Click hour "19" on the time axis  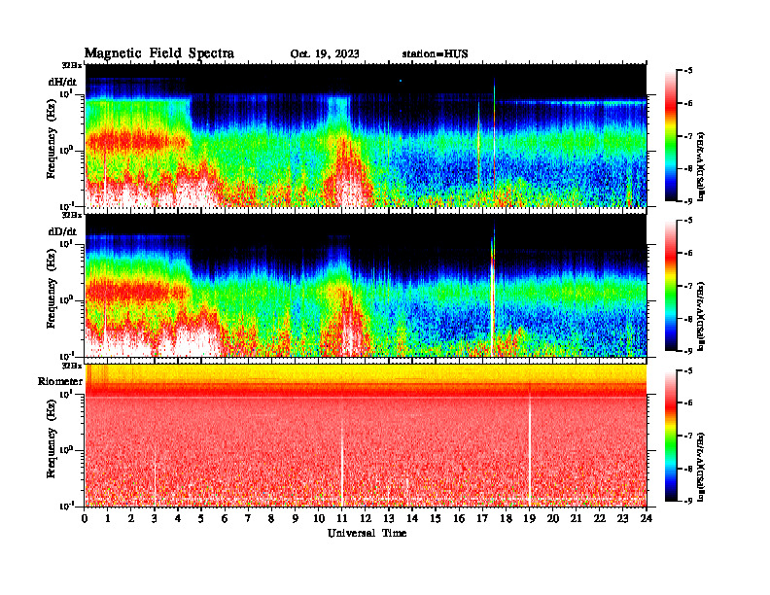(529, 518)
